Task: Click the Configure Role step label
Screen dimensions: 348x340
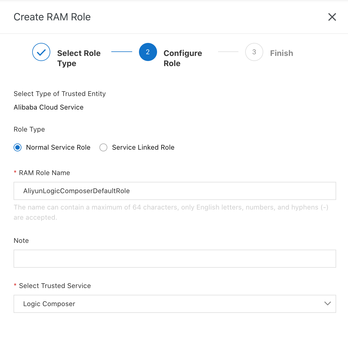Action: click(x=183, y=58)
